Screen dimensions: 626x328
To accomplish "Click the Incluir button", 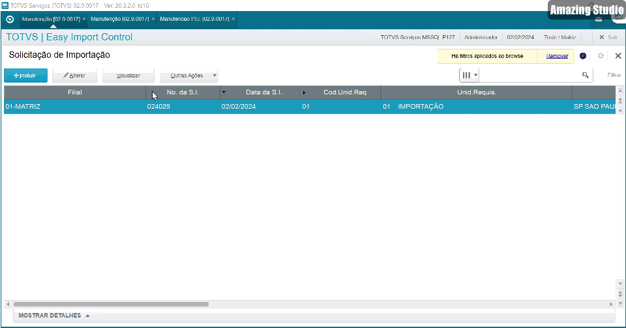I will 25,75.
